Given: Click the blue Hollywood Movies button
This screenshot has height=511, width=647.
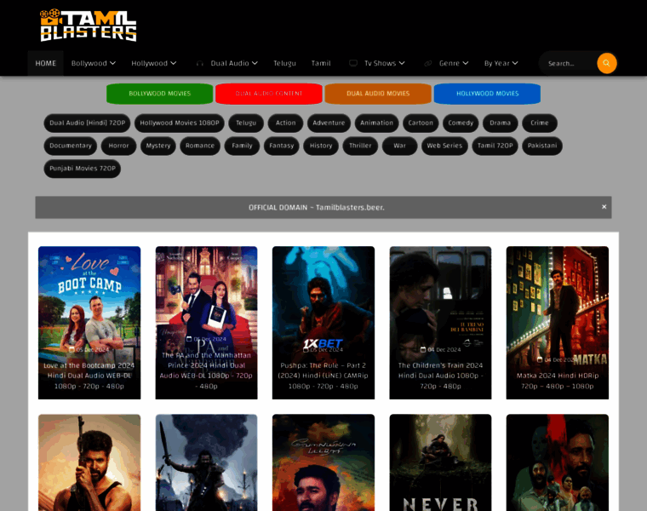Looking at the screenshot, I should click(x=487, y=94).
